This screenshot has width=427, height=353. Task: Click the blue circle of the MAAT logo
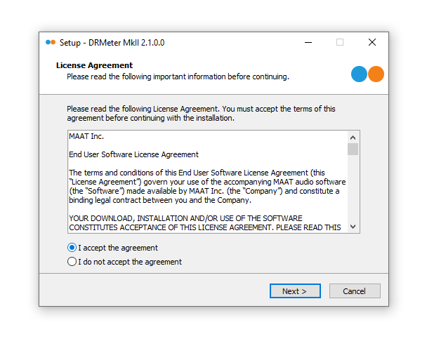[x=359, y=74]
